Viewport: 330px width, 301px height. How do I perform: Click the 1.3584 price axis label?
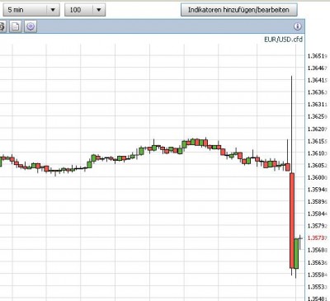pyautogui.click(x=317, y=214)
